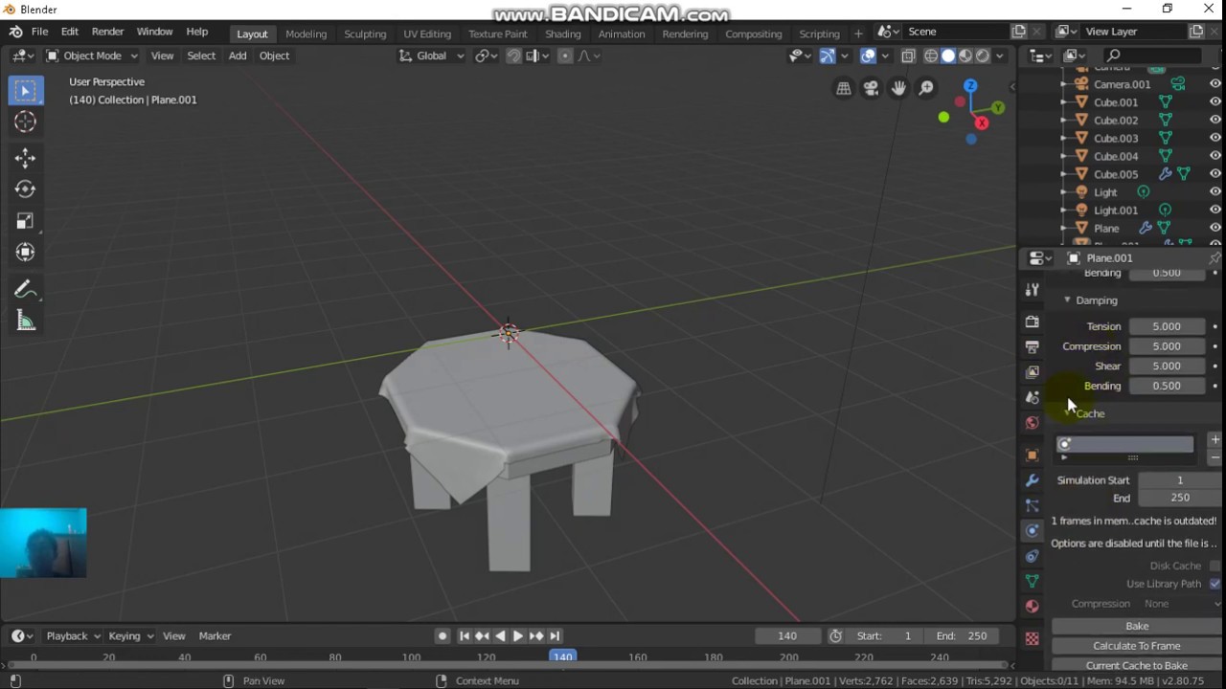
Task: Click the pan view hand icon
Action: (898, 89)
